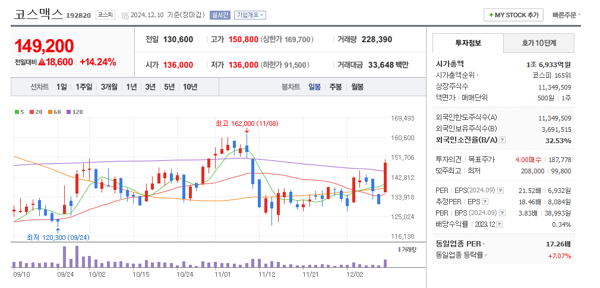600x288 pixels.
Task: Select the 3개월 line chart period
Action: click(109, 87)
